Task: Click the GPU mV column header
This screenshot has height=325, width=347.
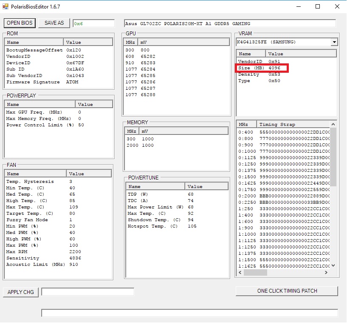Action: point(183,43)
